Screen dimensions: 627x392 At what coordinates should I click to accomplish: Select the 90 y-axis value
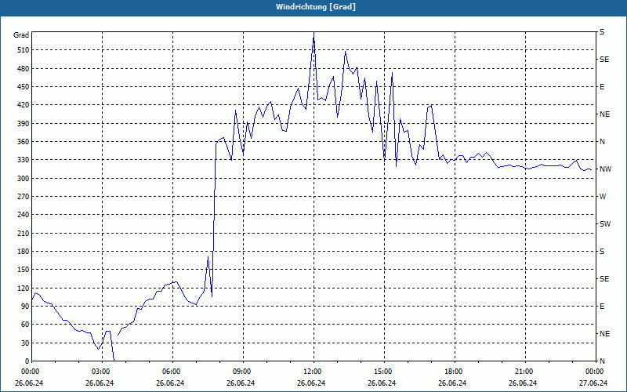pos(25,306)
